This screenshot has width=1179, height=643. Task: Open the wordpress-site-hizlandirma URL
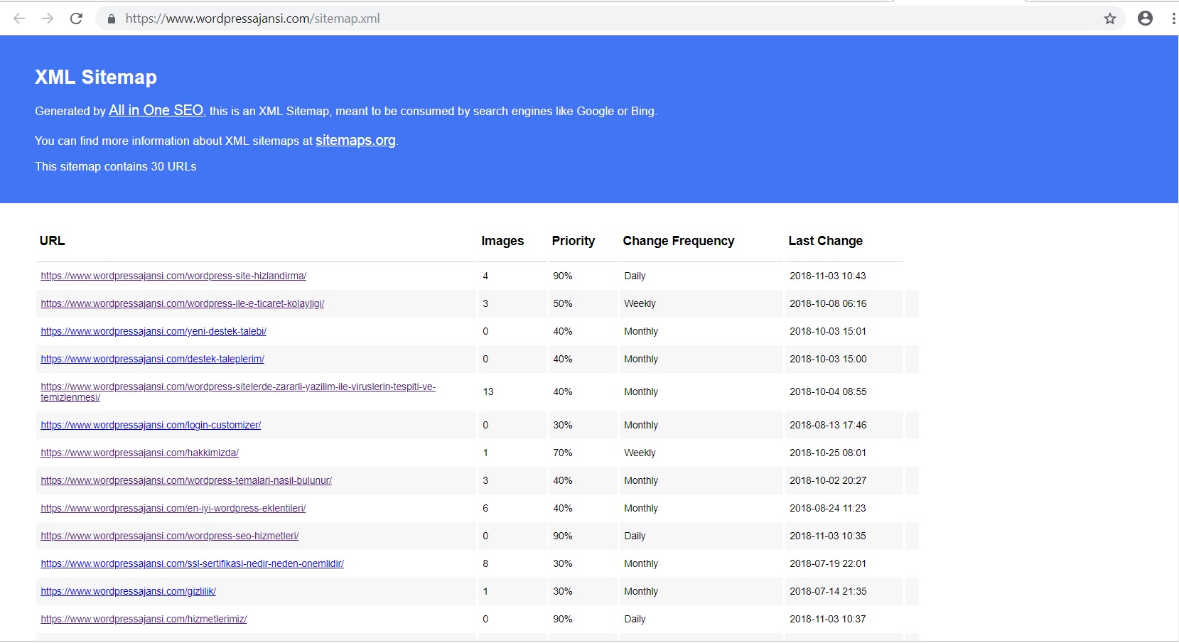coord(173,276)
